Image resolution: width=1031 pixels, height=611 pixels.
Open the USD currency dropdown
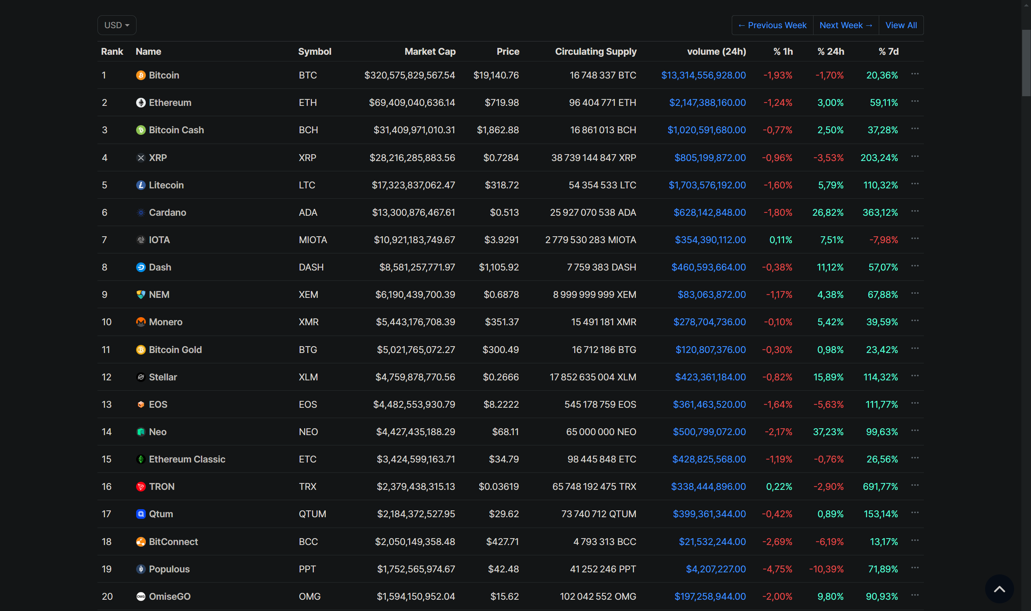[x=116, y=25]
